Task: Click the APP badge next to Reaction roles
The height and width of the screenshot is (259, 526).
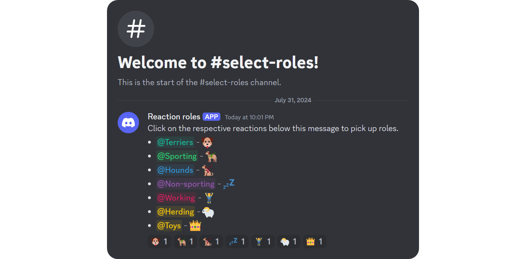Action: coord(211,116)
